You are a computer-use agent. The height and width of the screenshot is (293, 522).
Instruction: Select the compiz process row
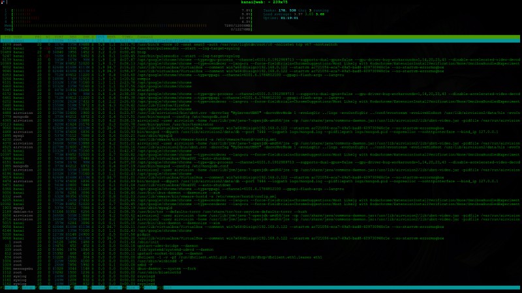point(260,79)
